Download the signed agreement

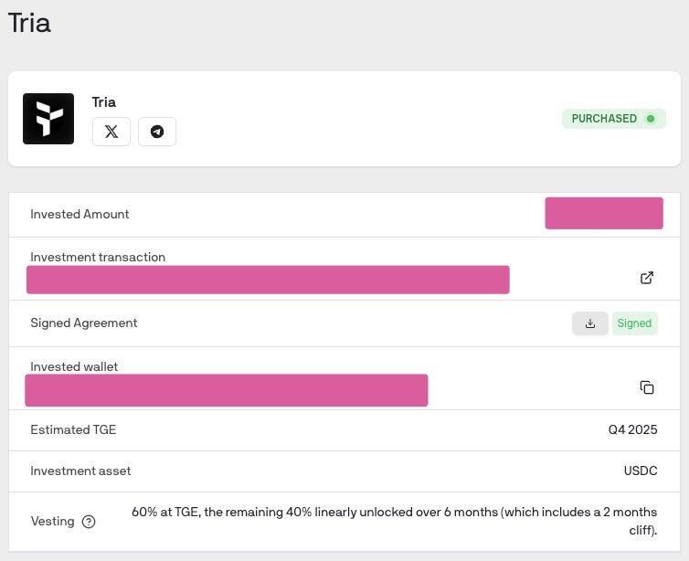click(590, 323)
